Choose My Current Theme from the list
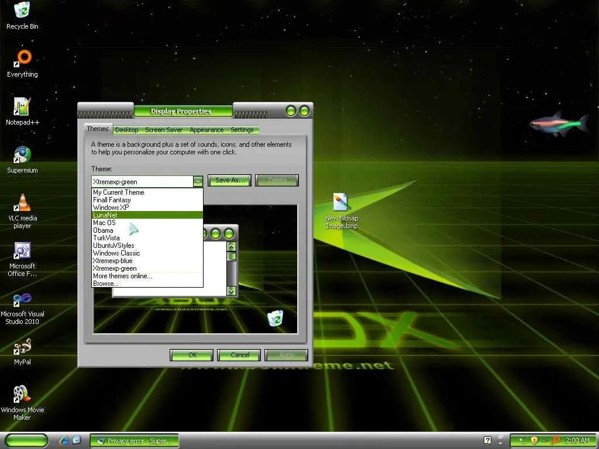 tap(147, 192)
